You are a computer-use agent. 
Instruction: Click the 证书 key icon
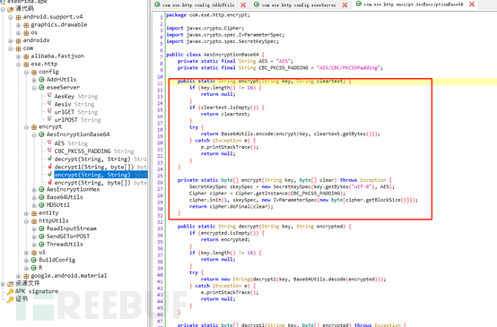point(11,299)
